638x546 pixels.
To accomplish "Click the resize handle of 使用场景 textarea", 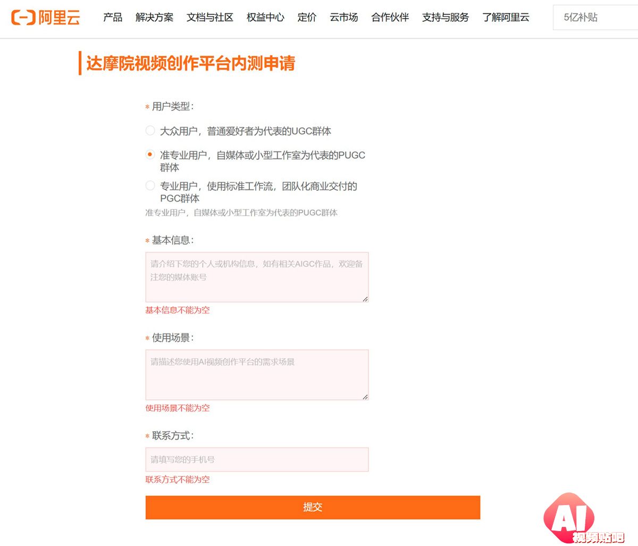I will (365, 397).
